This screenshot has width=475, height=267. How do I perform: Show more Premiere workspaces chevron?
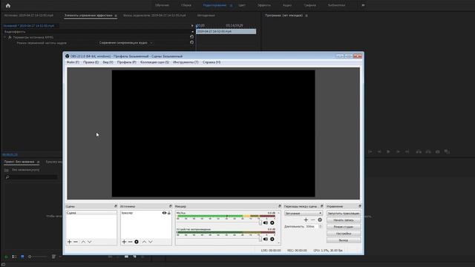[x=363, y=5]
